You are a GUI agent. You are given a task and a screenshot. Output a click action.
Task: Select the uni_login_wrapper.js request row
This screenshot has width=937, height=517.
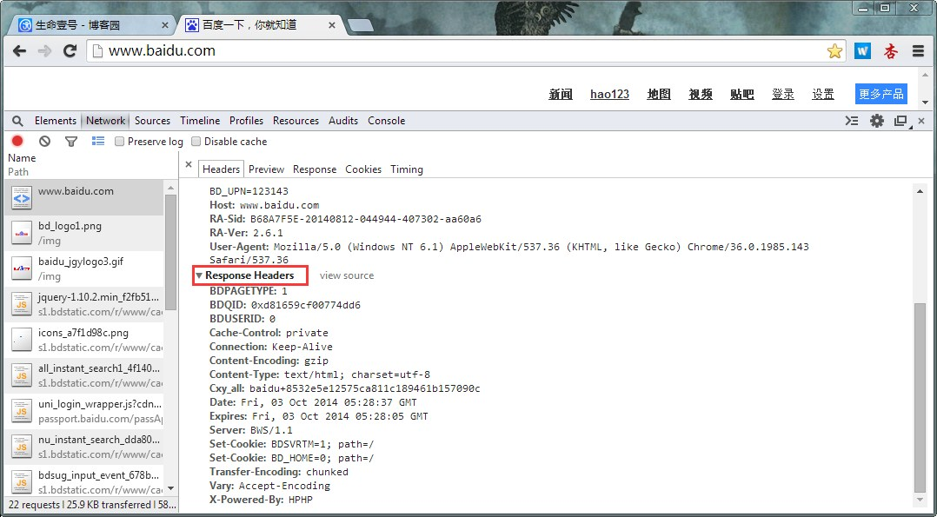click(84, 411)
